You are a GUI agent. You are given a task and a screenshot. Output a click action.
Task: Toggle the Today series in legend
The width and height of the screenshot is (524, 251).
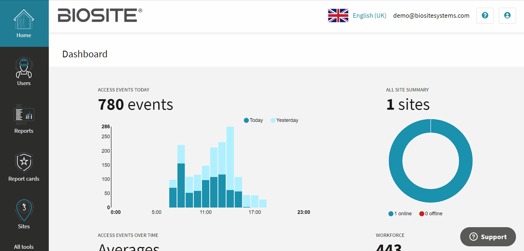[x=253, y=120]
